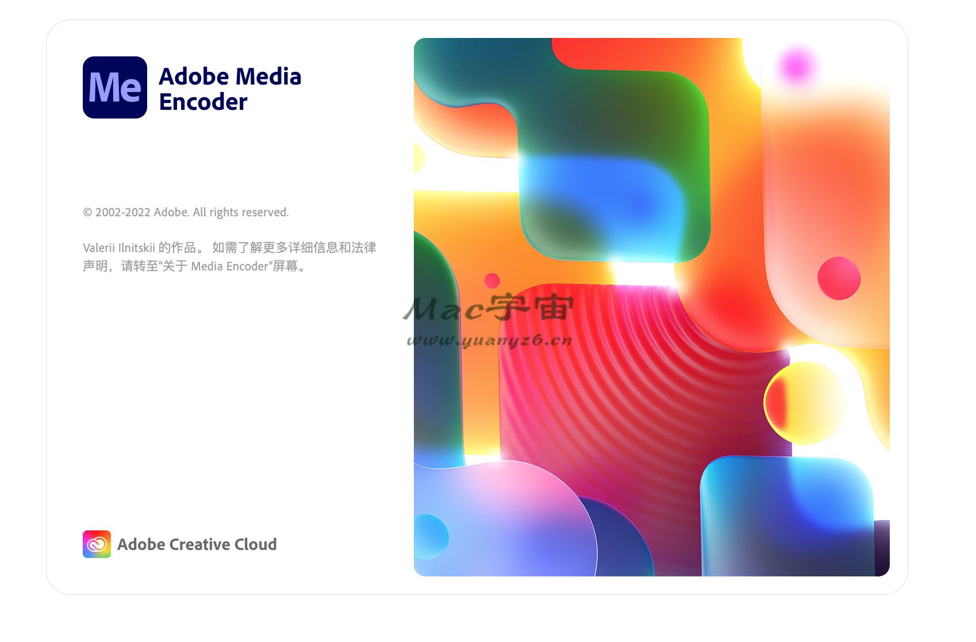Click the small red dot near the watermark
This screenshot has height=642, width=976.
click(x=492, y=281)
